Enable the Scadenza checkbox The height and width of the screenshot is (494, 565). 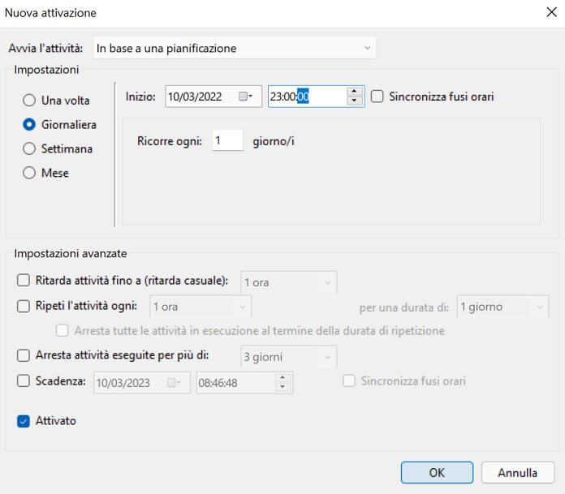pos(24,380)
